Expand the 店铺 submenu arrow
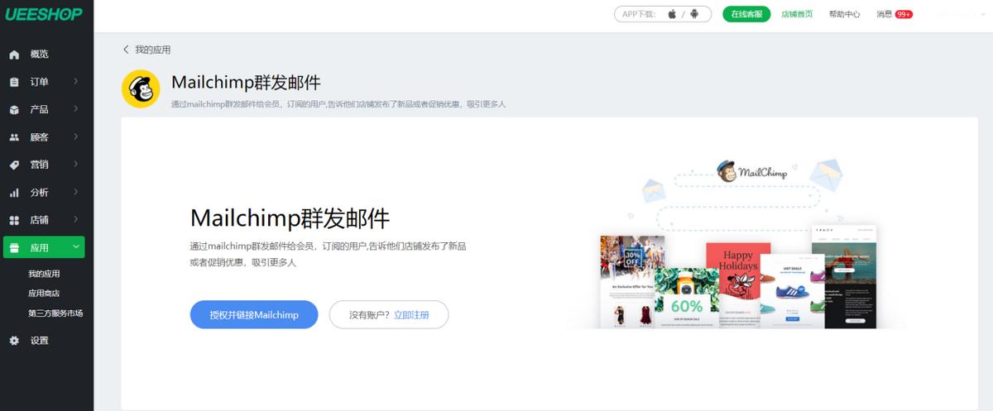The height and width of the screenshot is (411, 993). coord(75,220)
